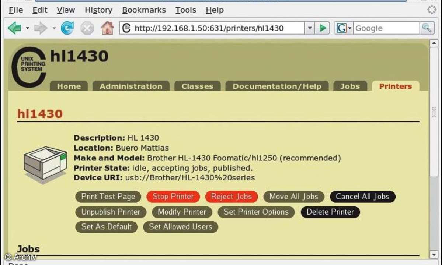Open the back history dropdown arrow

pos(27,28)
